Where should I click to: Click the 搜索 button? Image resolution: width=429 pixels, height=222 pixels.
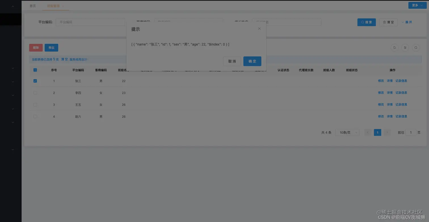[x=367, y=22]
